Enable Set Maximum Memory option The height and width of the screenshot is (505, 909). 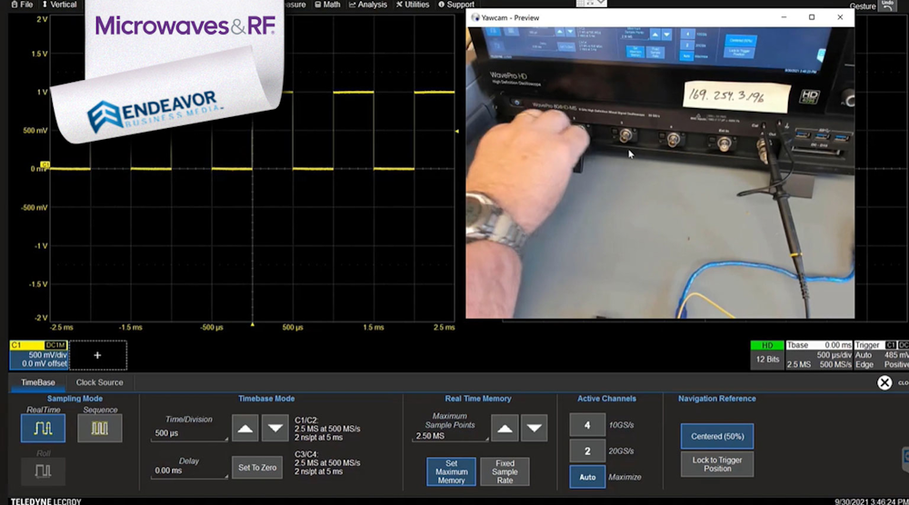coord(451,471)
